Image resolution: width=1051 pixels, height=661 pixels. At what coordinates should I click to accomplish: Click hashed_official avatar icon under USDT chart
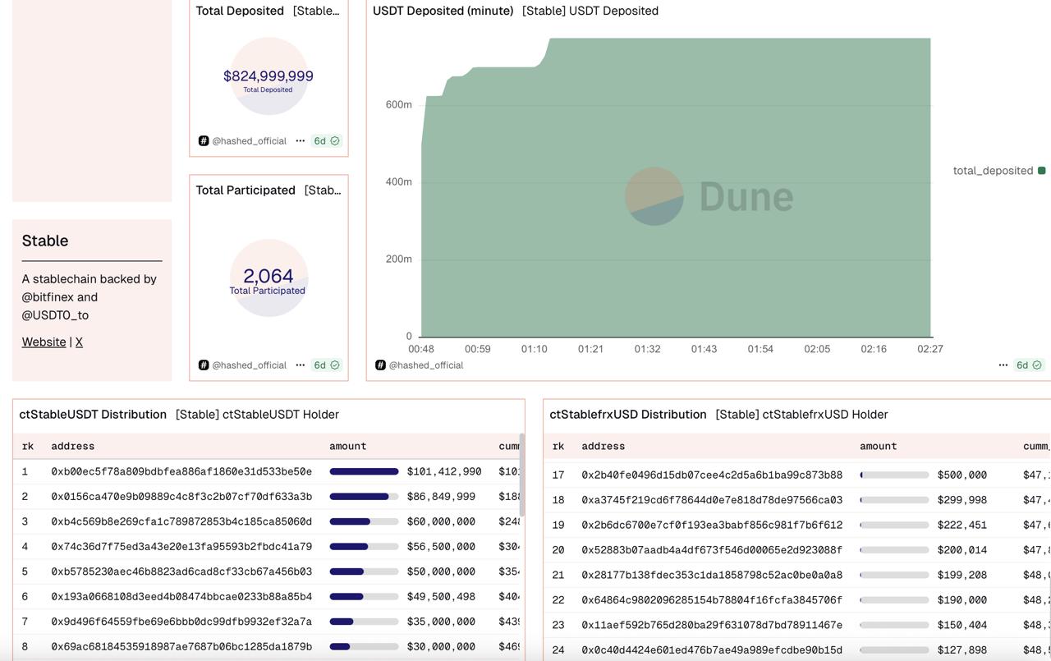(x=380, y=365)
